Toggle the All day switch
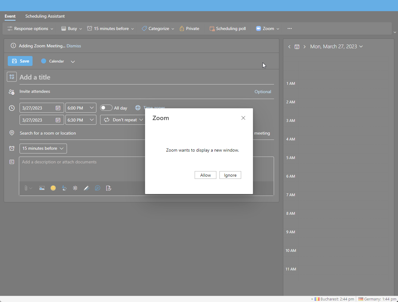Screen dimensions: 398x302 point(106,108)
